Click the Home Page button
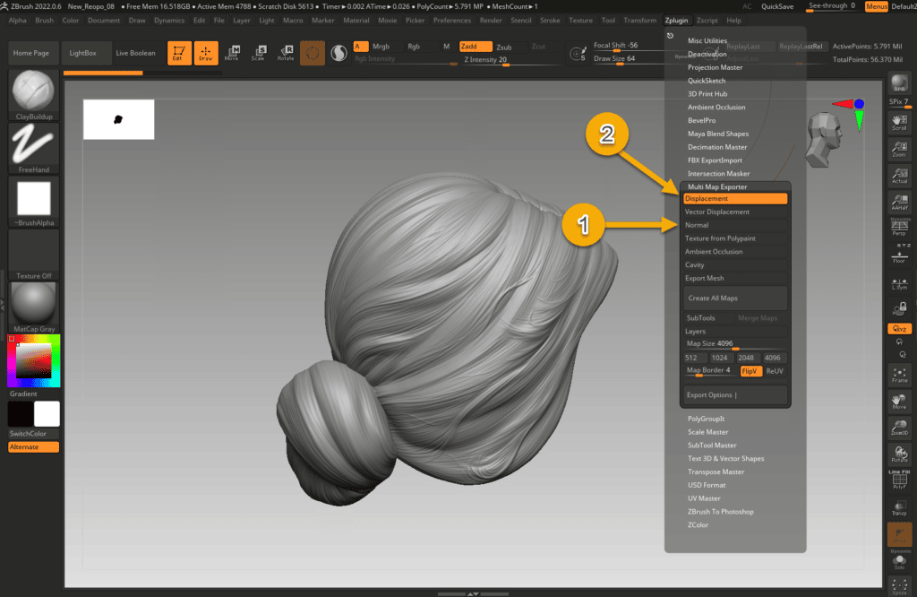Viewport: 917px width, 597px height. (x=31, y=53)
